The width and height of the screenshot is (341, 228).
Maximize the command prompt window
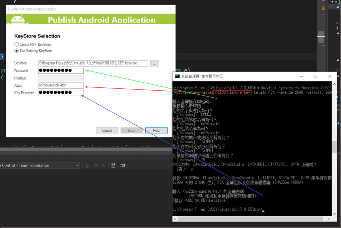coord(315,76)
